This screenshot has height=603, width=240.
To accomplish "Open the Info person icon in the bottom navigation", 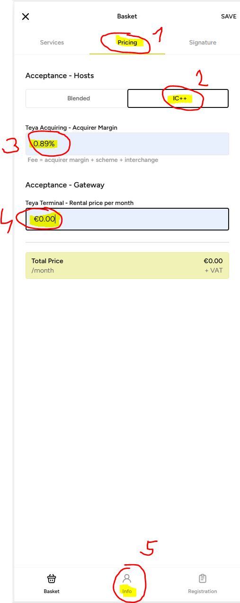I will 127,579.
